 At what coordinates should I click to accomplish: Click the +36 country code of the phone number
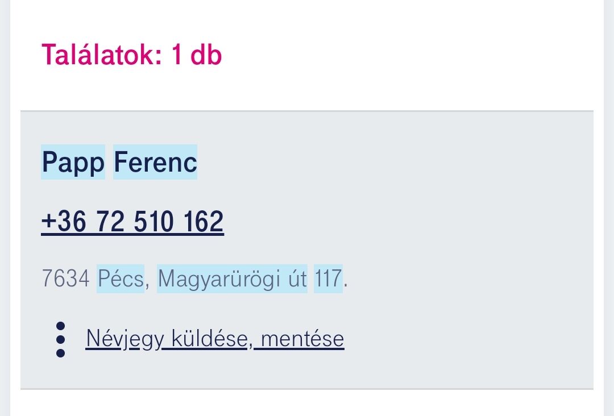click(x=64, y=222)
